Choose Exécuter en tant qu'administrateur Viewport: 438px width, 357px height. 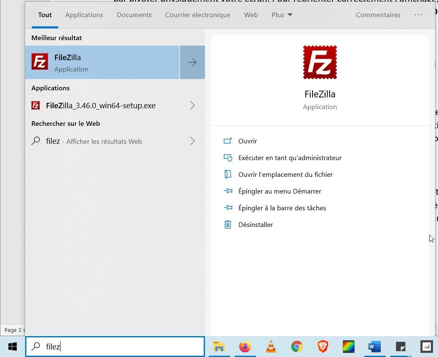(290, 158)
